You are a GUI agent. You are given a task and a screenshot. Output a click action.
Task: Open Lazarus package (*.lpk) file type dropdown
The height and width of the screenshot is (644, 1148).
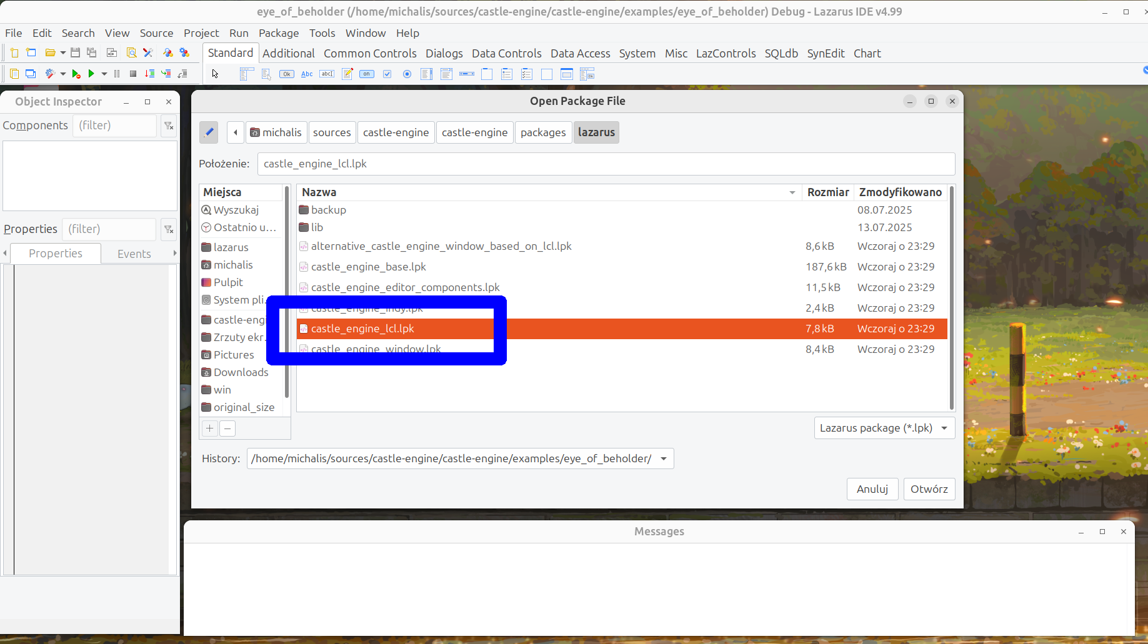(884, 428)
